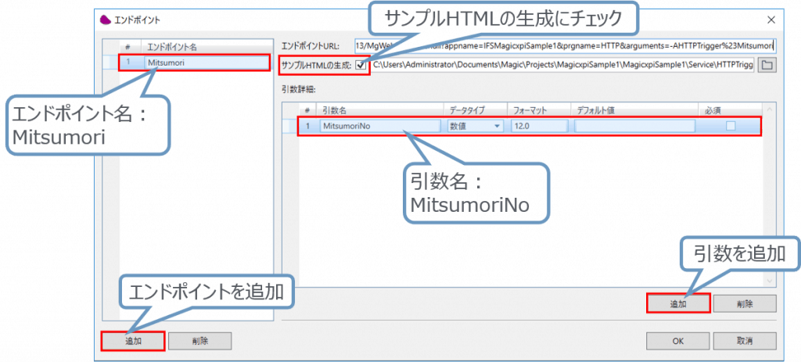This screenshot has height=362, width=801.
Task: Confirm the dialog with OK
Action: pos(677,341)
